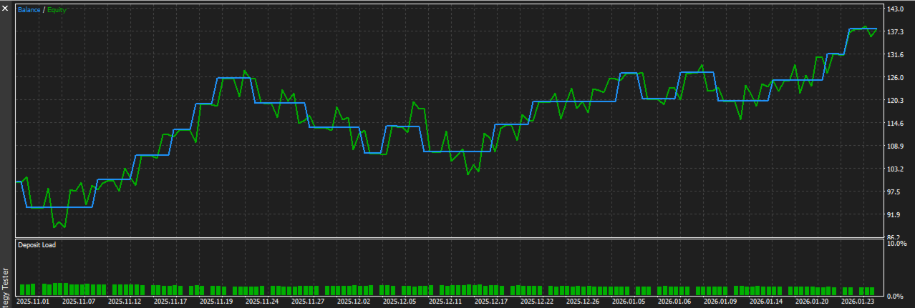915x308 pixels.
Task: Click the vertical Strategy Tester panel label
Action: point(6,288)
